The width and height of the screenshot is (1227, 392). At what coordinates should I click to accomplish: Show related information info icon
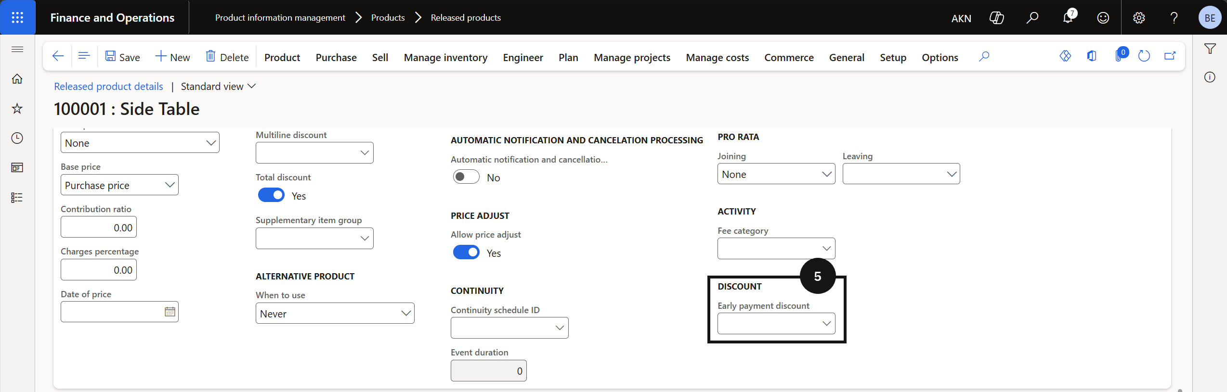(1210, 77)
